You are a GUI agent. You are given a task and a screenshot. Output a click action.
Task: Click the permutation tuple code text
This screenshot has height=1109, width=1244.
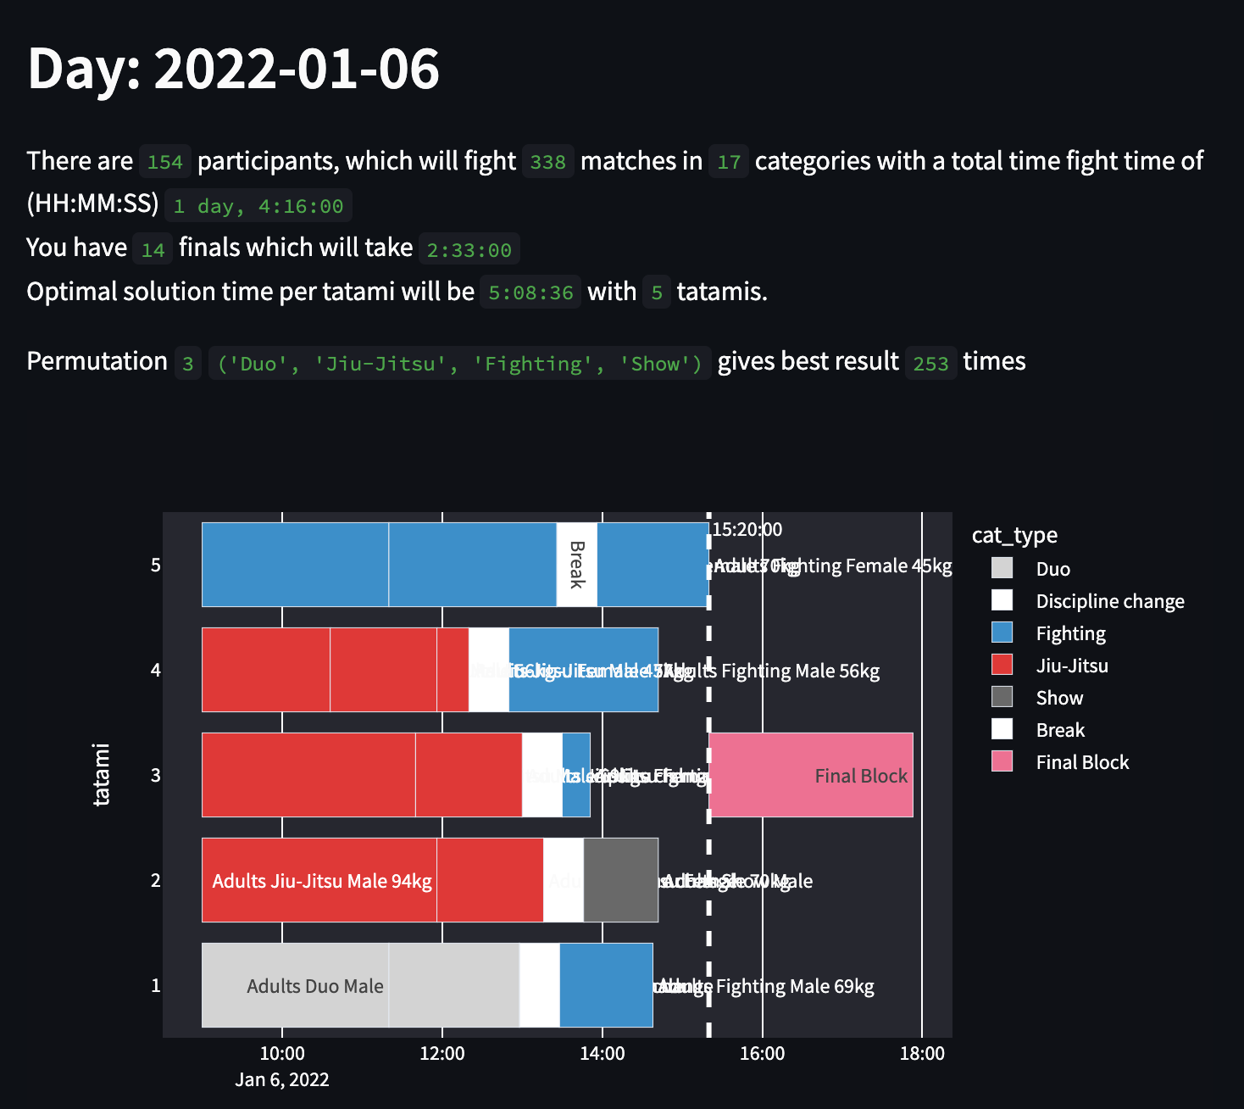(460, 363)
